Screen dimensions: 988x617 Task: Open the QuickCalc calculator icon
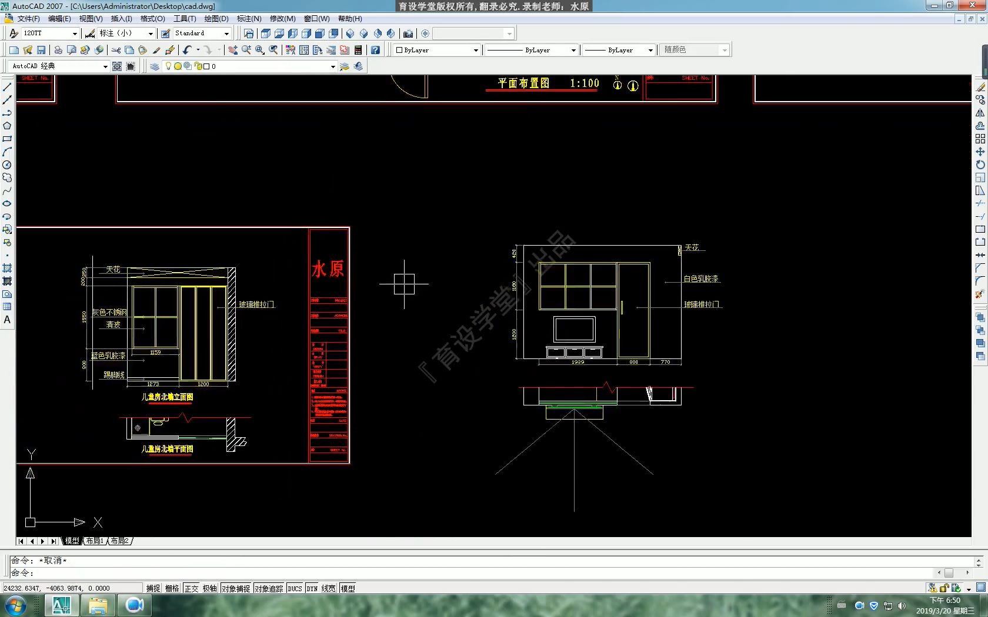tap(358, 50)
